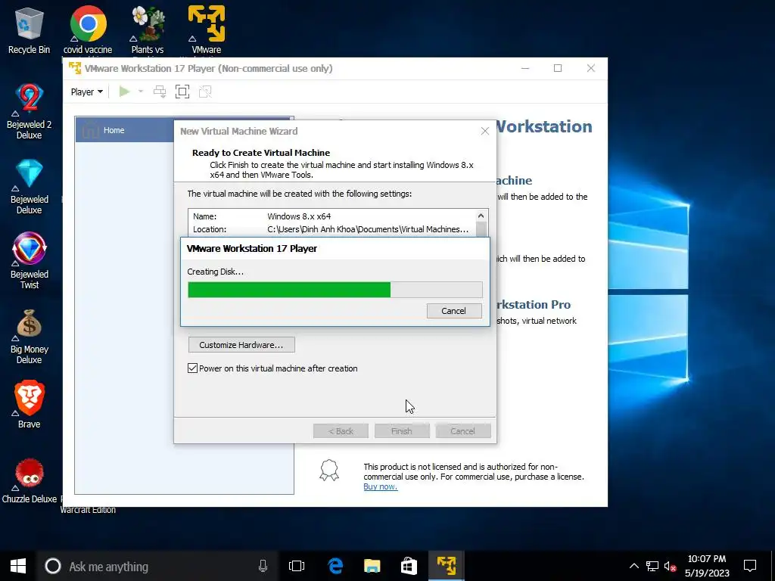Click the settings list scroll up arrow
The image size is (775, 581).
[481, 216]
